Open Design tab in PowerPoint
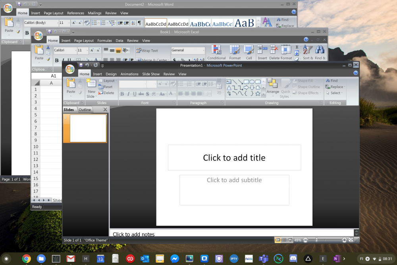 click(111, 74)
